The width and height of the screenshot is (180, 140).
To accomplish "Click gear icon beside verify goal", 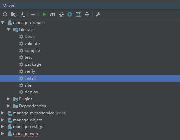I will [21, 71].
